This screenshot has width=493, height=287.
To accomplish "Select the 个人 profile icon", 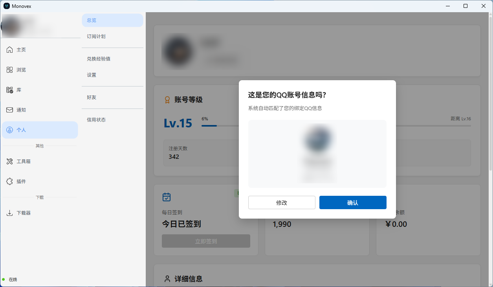I will [x=10, y=130].
